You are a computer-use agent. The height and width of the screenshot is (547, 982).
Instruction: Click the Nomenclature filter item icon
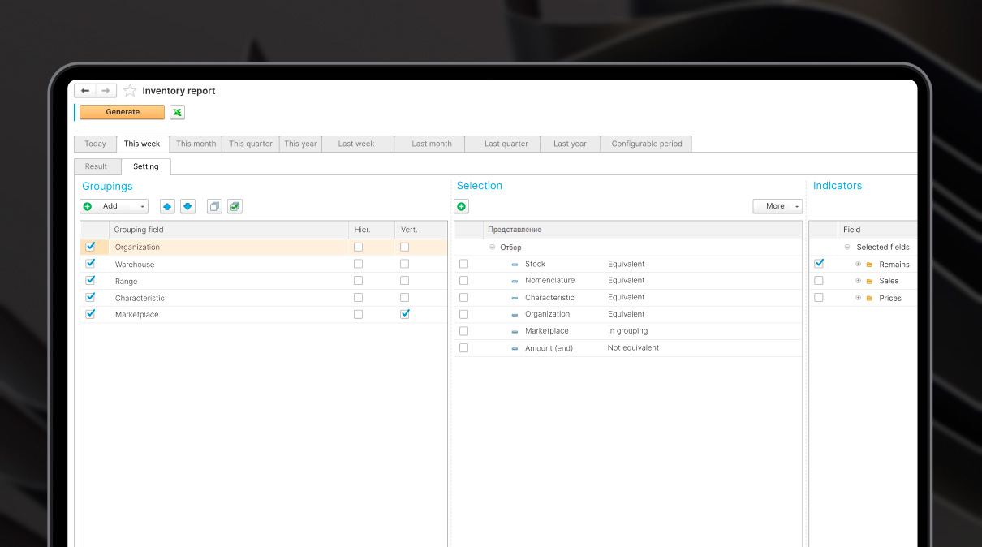(x=515, y=281)
